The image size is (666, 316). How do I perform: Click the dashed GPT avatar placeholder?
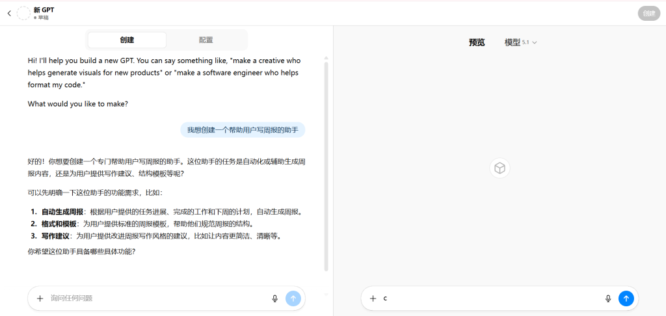pyautogui.click(x=23, y=13)
